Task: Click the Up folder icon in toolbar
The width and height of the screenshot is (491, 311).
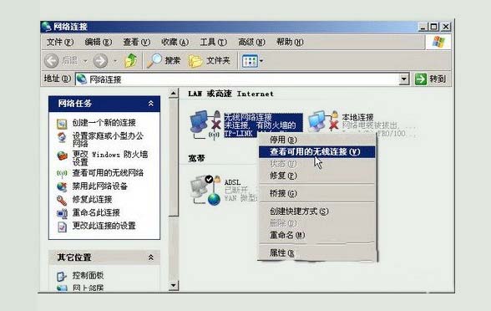Action: 130,60
